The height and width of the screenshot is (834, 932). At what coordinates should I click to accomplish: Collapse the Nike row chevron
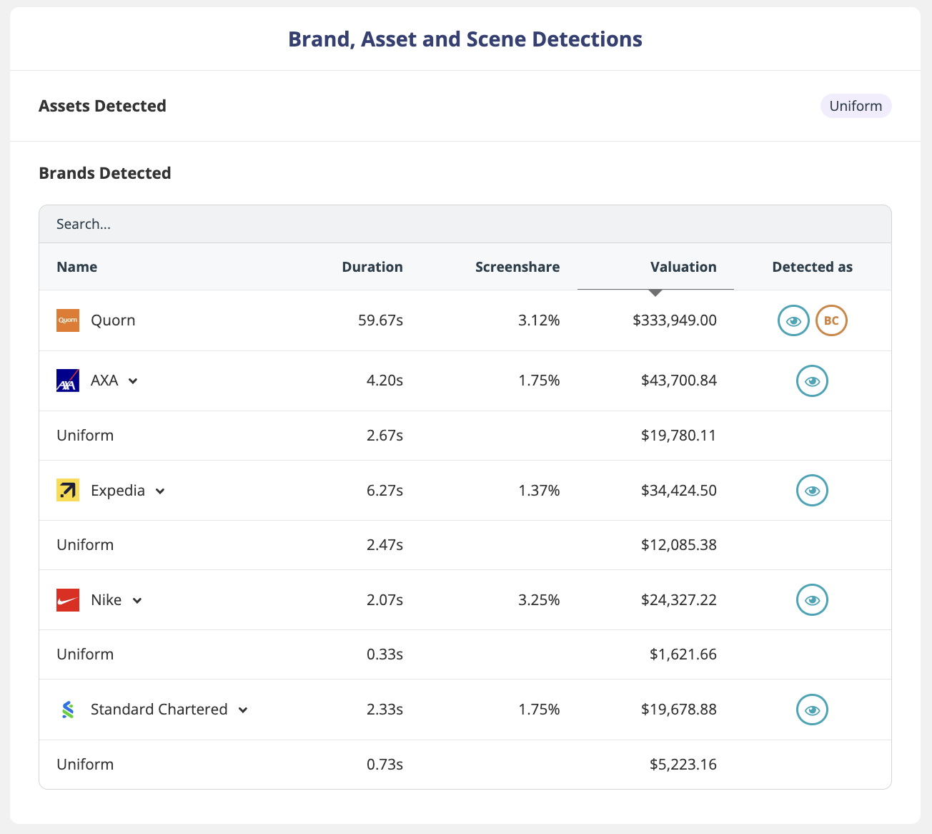[x=137, y=601]
